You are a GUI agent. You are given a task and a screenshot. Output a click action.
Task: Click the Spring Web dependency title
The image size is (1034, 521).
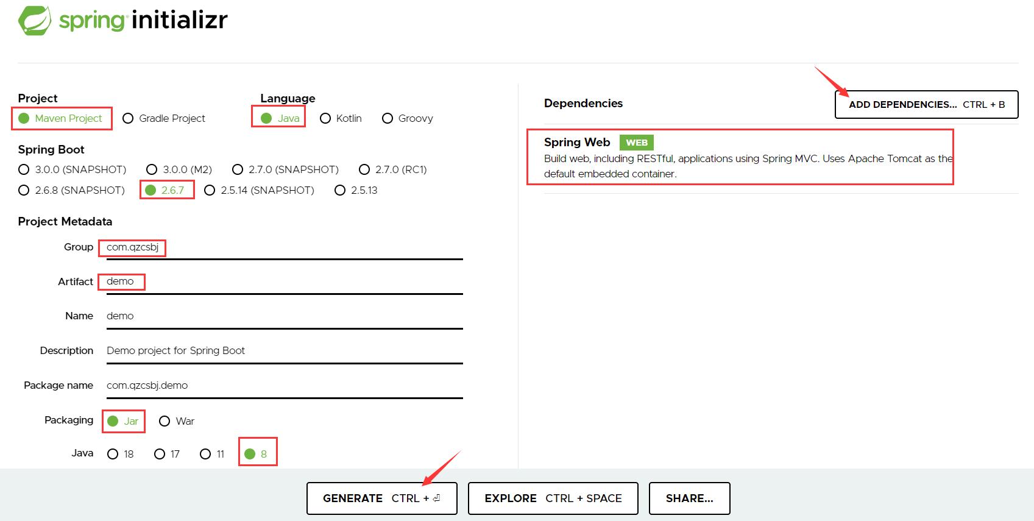click(x=577, y=142)
